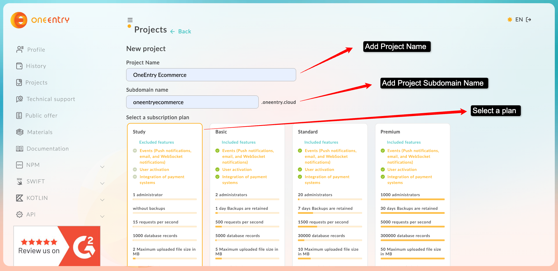Click the Documentation book icon
Screen dimensions: 558x271
pos(19,149)
